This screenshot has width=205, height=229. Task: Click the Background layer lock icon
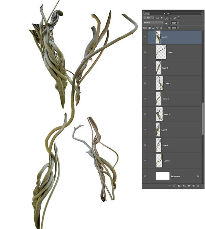pyautogui.click(x=198, y=176)
